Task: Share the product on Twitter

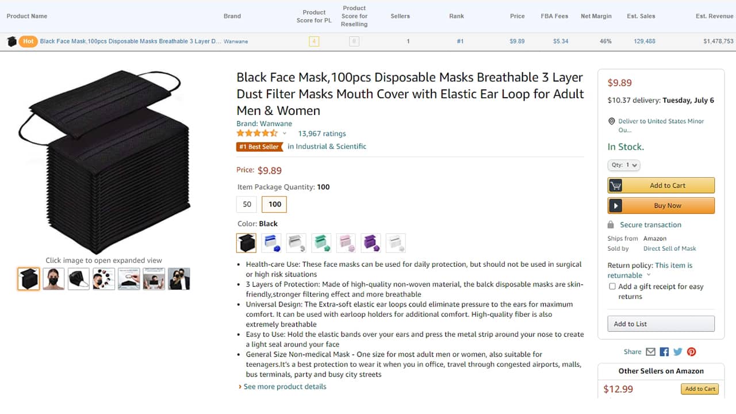Action: (678, 351)
